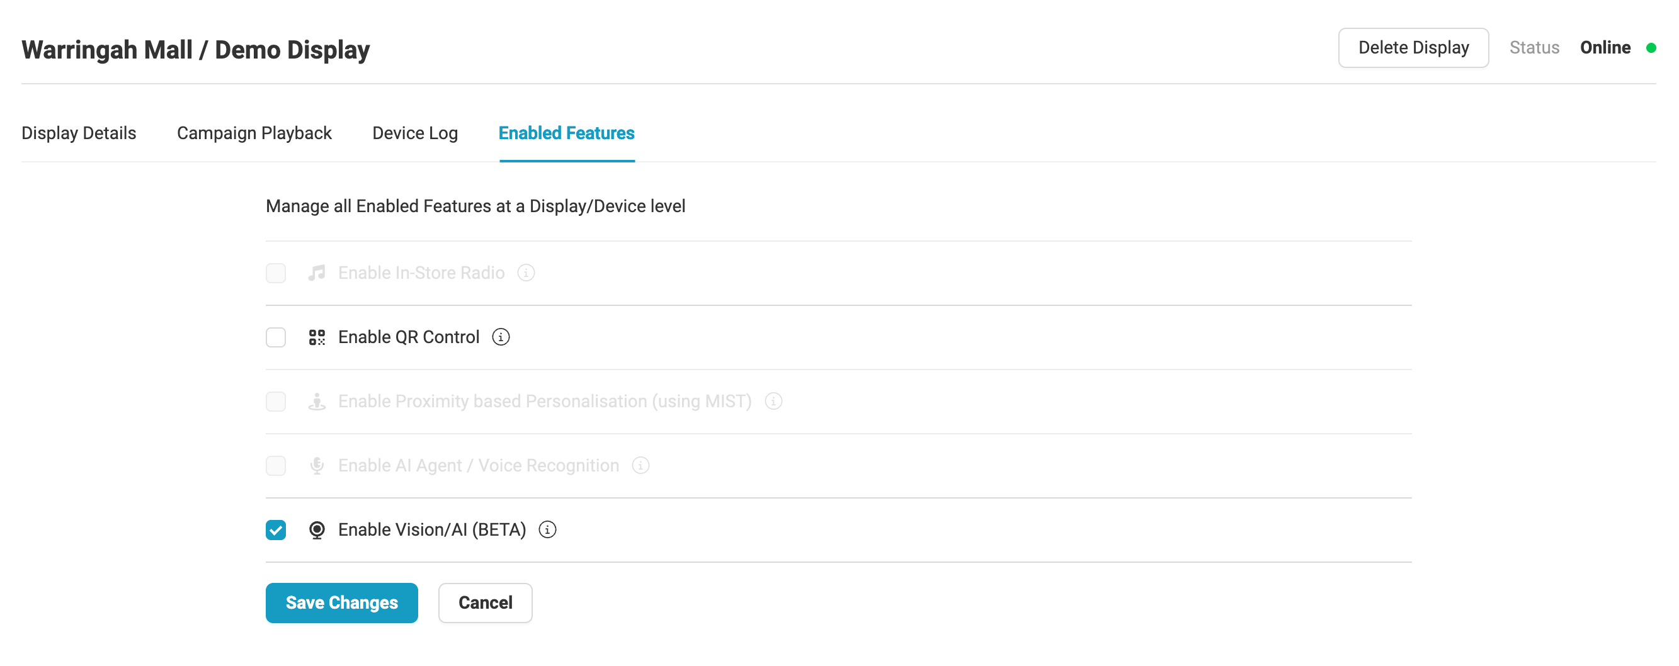Viewport: 1679px width, 666px height.
Task: Open info tooltip for QR Control
Action: tap(501, 337)
